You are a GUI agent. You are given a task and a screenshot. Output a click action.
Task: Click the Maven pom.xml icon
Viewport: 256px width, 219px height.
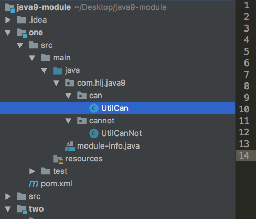tap(34, 184)
